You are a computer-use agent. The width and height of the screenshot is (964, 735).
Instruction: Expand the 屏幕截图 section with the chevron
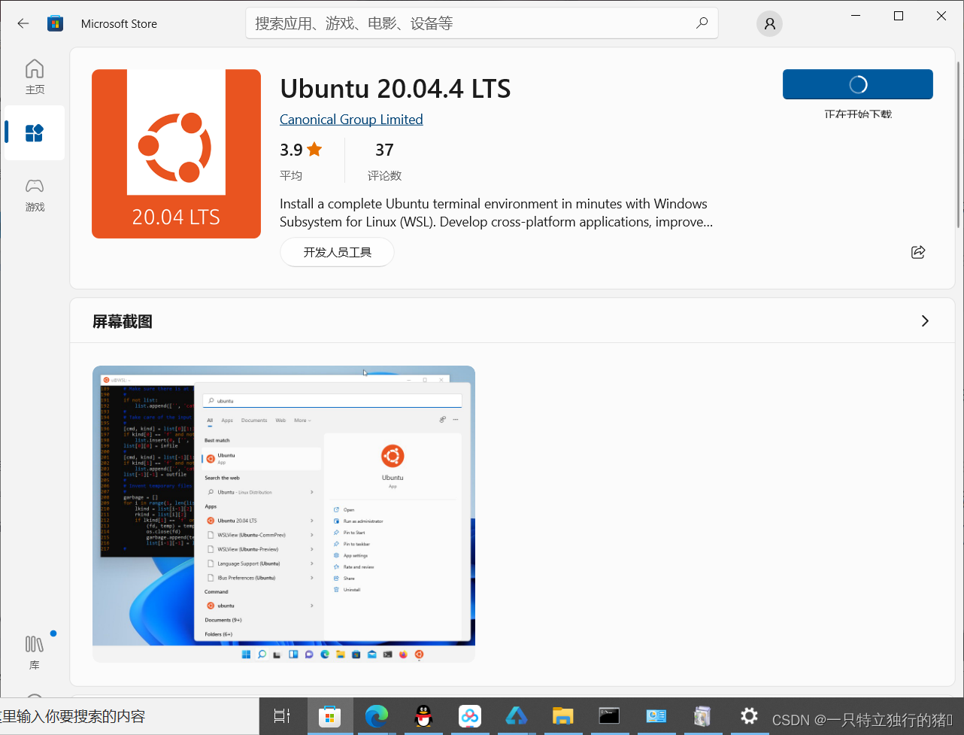[x=925, y=321]
